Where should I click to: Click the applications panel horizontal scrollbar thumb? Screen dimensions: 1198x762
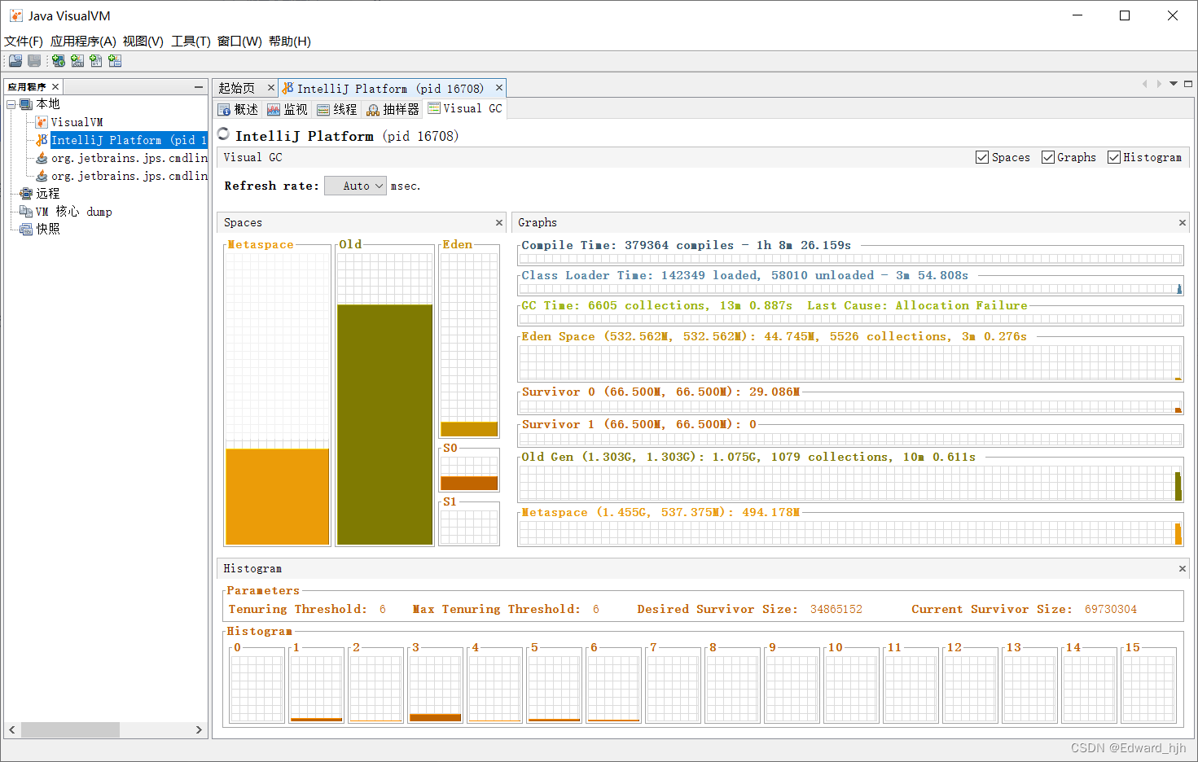coord(70,730)
